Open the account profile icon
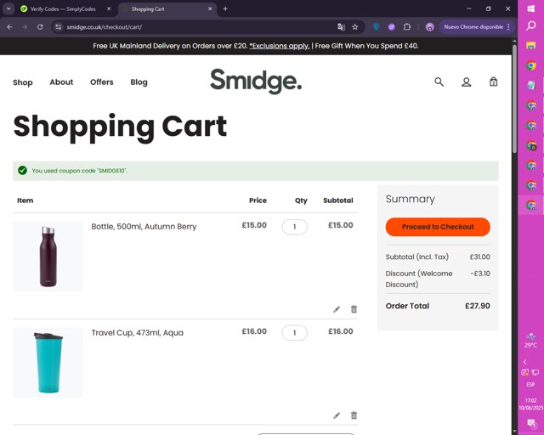The width and height of the screenshot is (544, 435). pyautogui.click(x=467, y=82)
